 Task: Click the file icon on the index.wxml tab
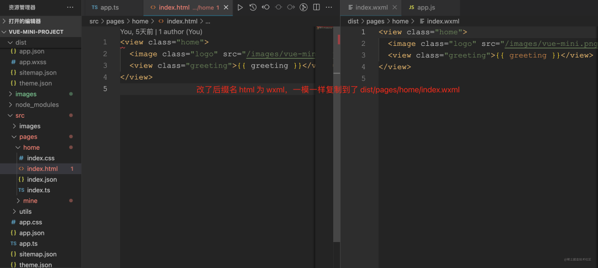click(x=350, y=8)
